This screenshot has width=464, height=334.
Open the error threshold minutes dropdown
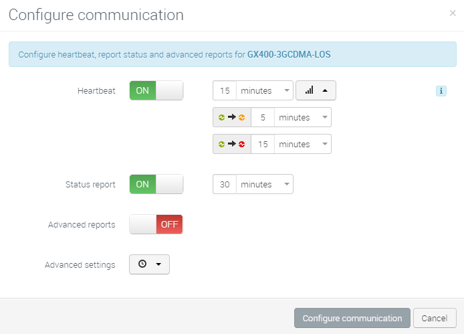click(303, 144)
